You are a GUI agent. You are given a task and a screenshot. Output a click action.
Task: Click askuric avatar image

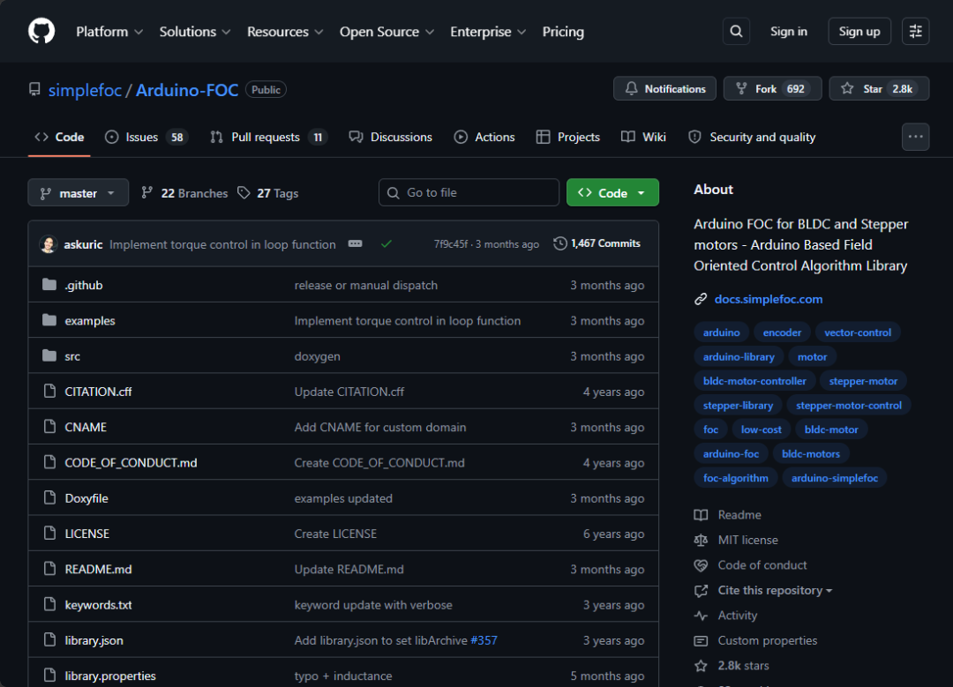48,244
